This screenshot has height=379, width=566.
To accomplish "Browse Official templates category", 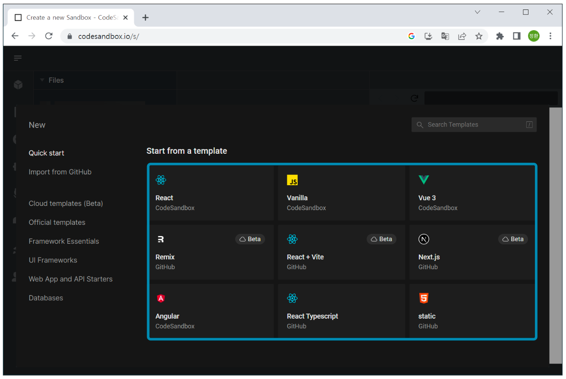I will 57,222.
